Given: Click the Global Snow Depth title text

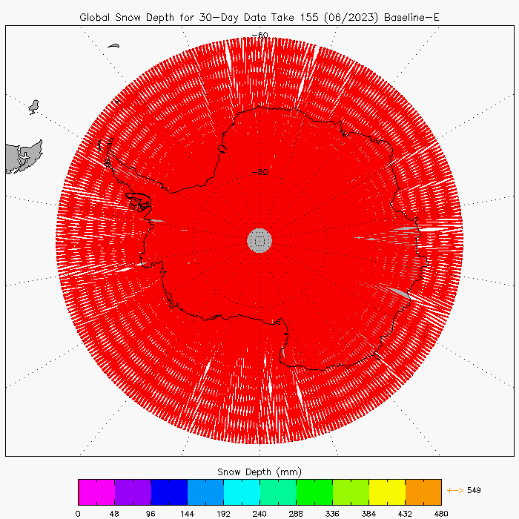Looking at the screenshot, I should [x=259, y=17].
